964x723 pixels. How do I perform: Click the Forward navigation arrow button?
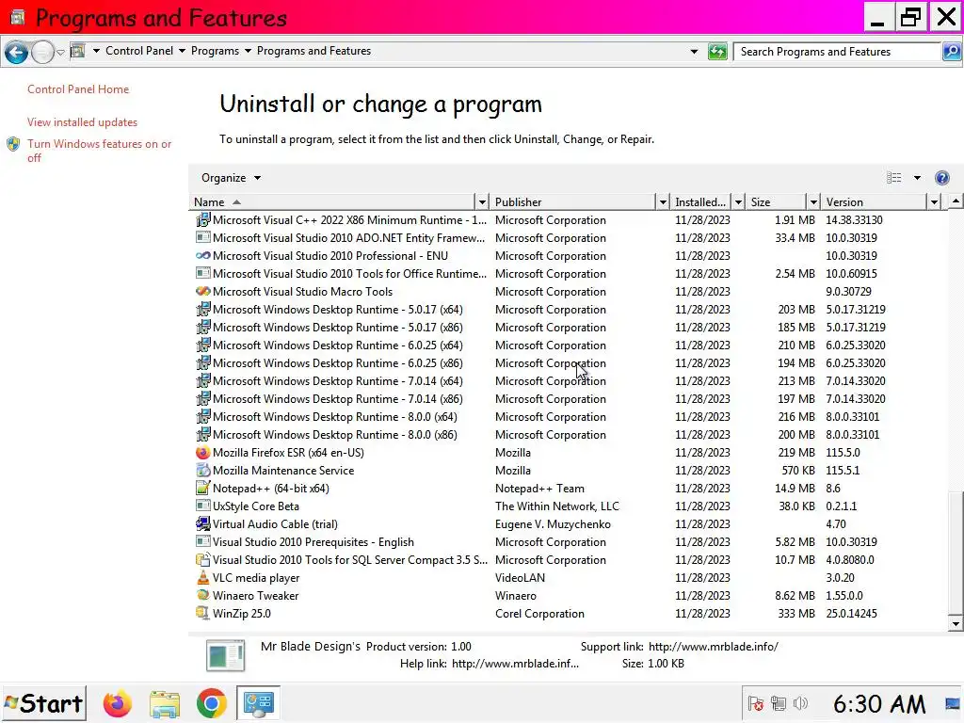tap(42, 53)
